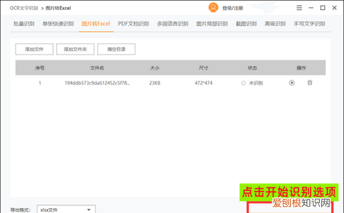Switch to the 单张快速识别 tab
344x213 pixels.
(58, 24)
